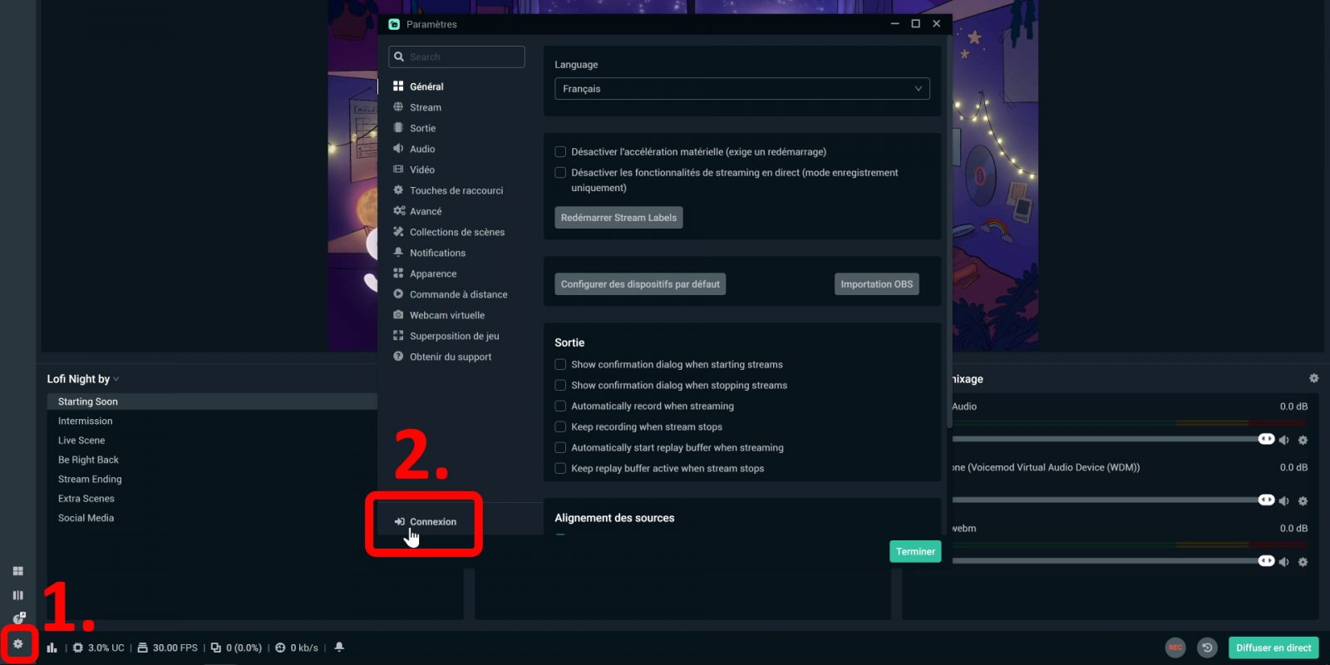Click the dropped frames 0 (0.0%) readout
The width and height of the screenshot is (1330, 665).
(236, 648)
